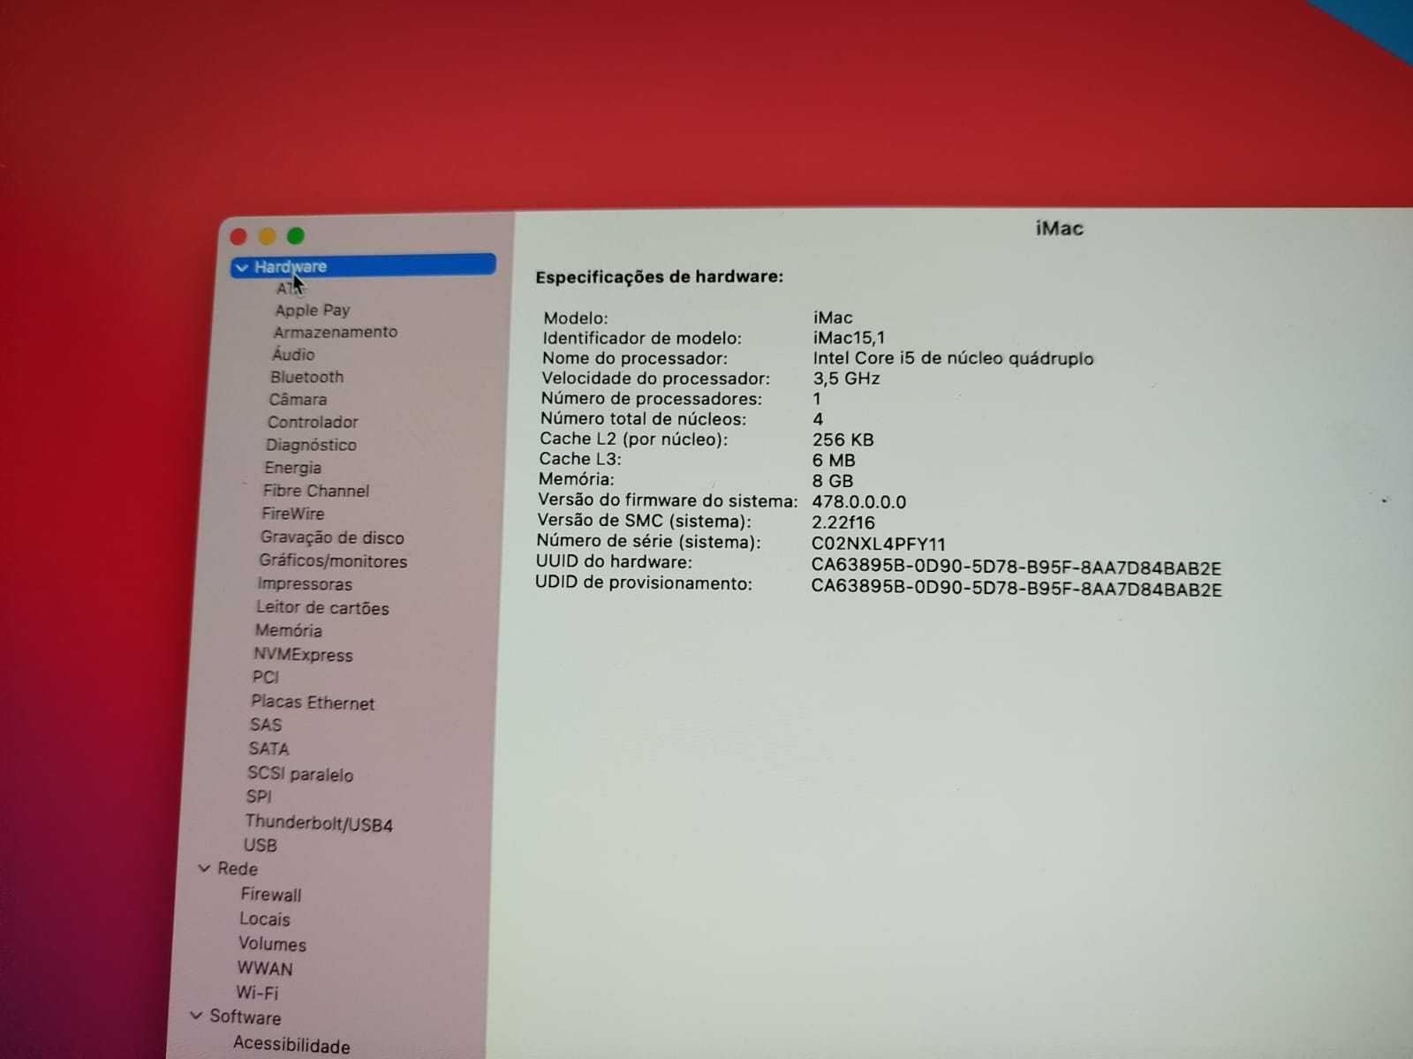Select Locais under Rede
The width and height of the screenshot is (1413, 1059).
coord(264,920)
